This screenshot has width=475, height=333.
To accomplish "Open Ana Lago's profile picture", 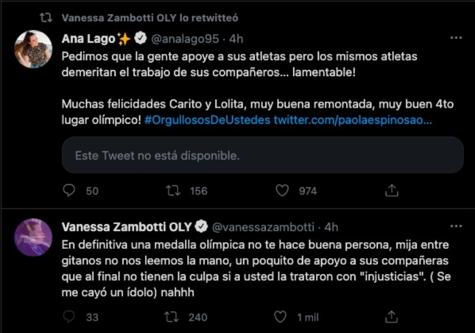I will coord(33,49).
